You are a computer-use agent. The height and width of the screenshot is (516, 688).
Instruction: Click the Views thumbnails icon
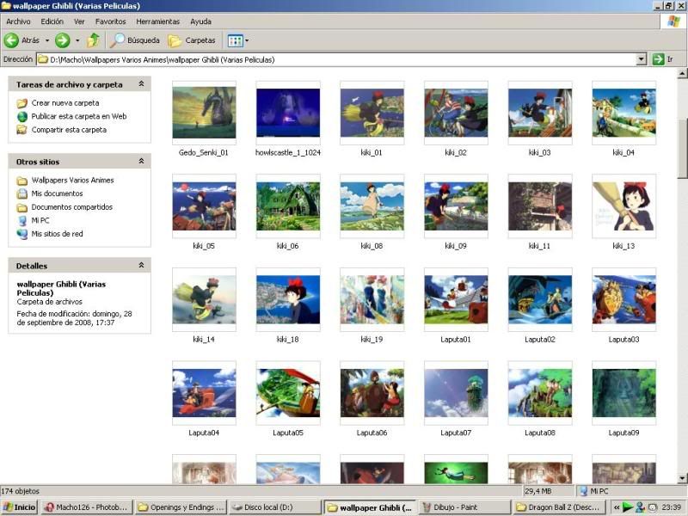(235, 40)
